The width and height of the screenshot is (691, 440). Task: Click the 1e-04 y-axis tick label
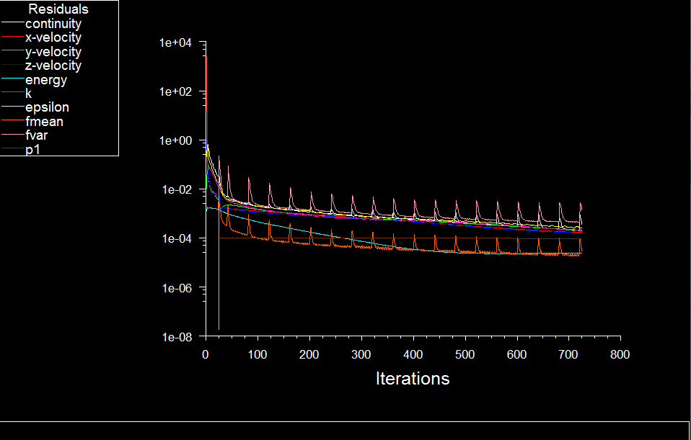pos(175,238)
